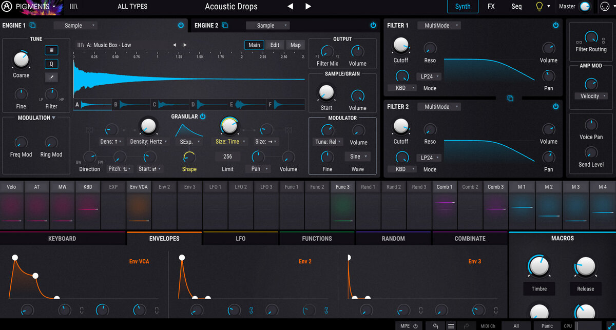This screenshot has width=616, height=330.
Task: Open the SExp. shape dropdown
Action: tap(189, 142)
